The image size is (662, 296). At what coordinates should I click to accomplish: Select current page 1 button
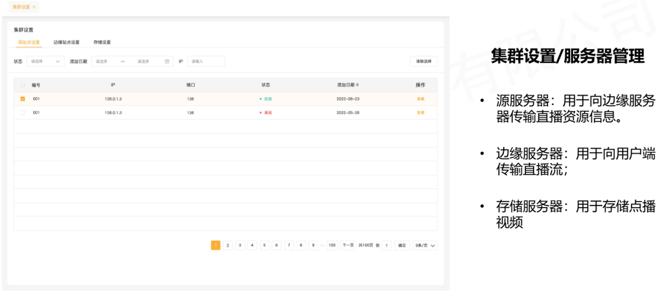216,245
